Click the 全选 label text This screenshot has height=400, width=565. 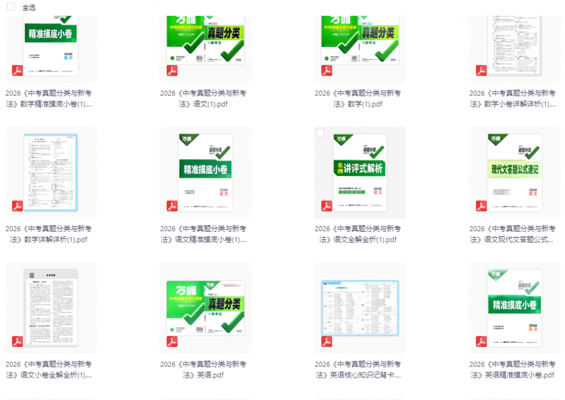pyautogui.click(x=29, y=7)
